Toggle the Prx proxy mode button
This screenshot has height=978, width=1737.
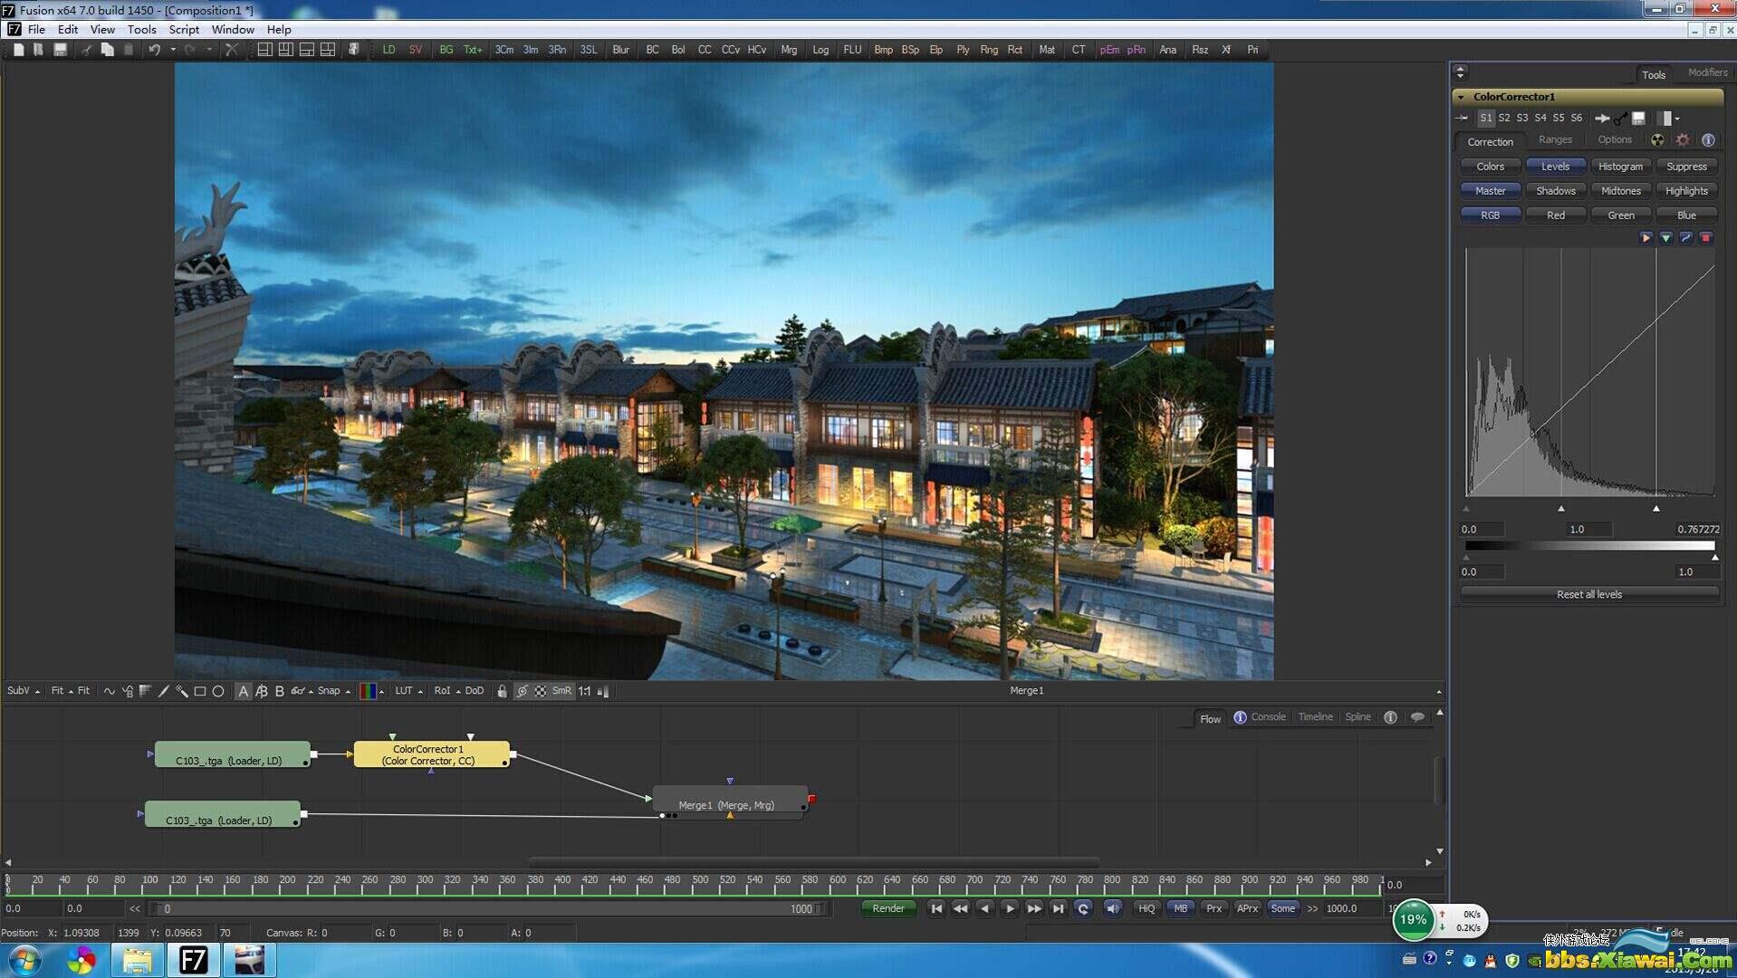[1214, 908]
